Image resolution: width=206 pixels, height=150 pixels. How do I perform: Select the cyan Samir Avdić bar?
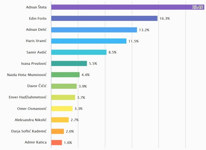coord(79,52)
